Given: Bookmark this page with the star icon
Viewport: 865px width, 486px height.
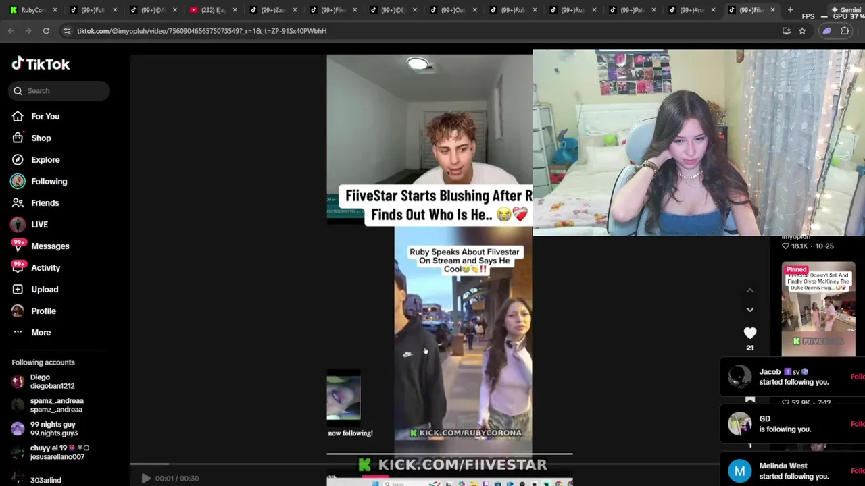Looking at the screenshot, I should pos(802,31).
